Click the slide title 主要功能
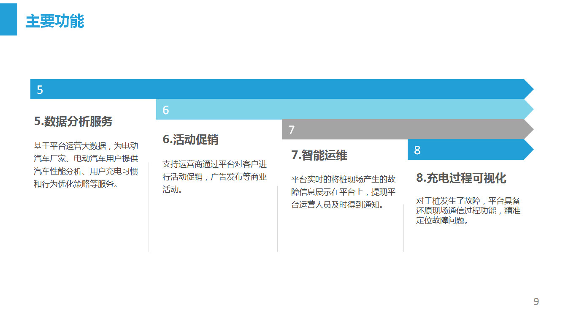Image resolution: width=571 pixels, height=311 pixels. (x=55, y=21)
